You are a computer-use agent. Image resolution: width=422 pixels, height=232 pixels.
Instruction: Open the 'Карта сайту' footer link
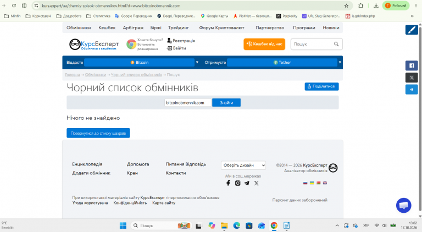tap(164, 203)
